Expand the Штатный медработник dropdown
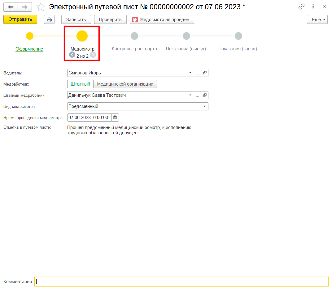The height and width of the screenshot is (289, 332). click(x=190, y=95)
